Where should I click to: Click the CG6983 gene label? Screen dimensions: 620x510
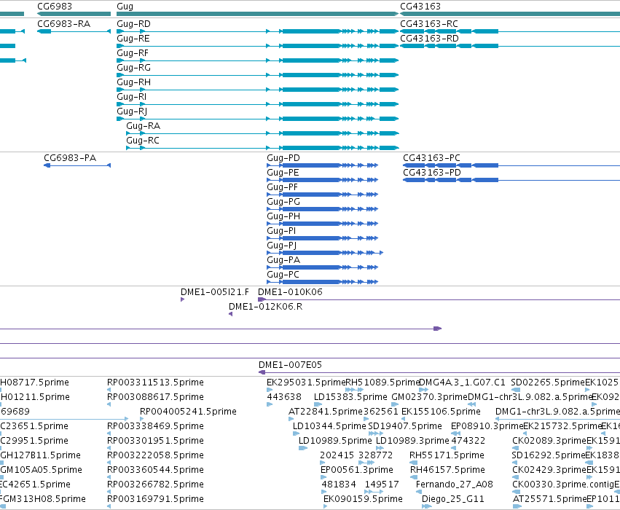[x=55, y=7]
